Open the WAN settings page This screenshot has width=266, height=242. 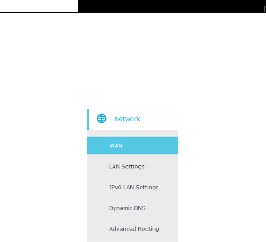(x=132, y=145)
